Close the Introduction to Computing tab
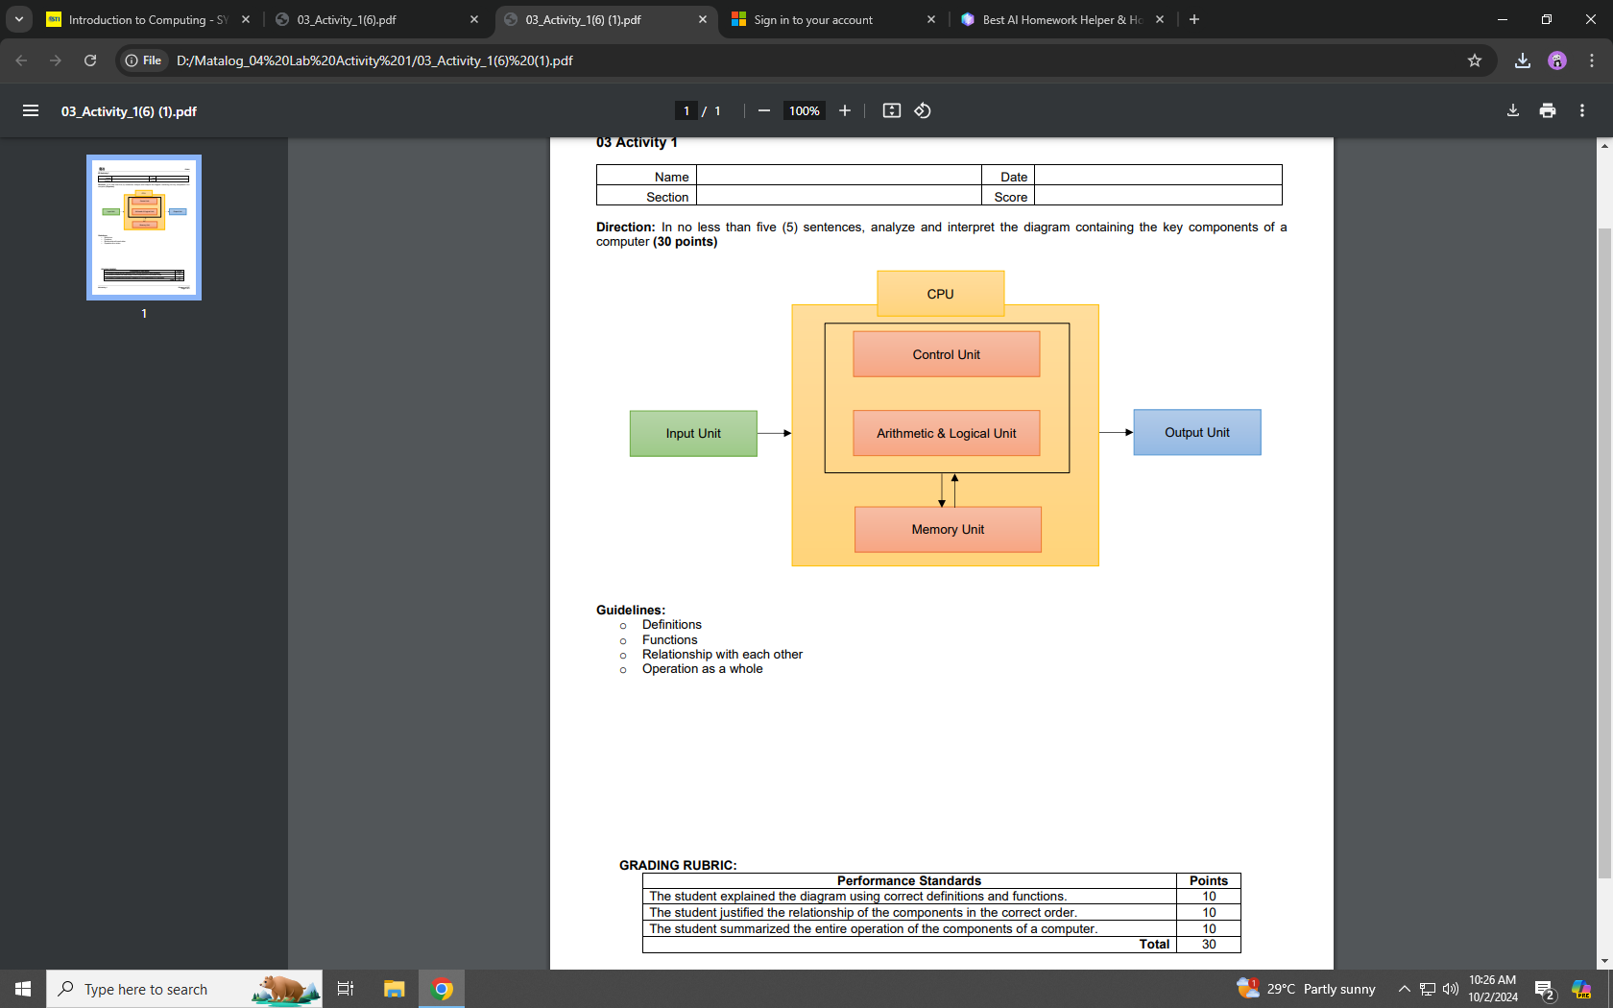 click(x=246, y=19)
